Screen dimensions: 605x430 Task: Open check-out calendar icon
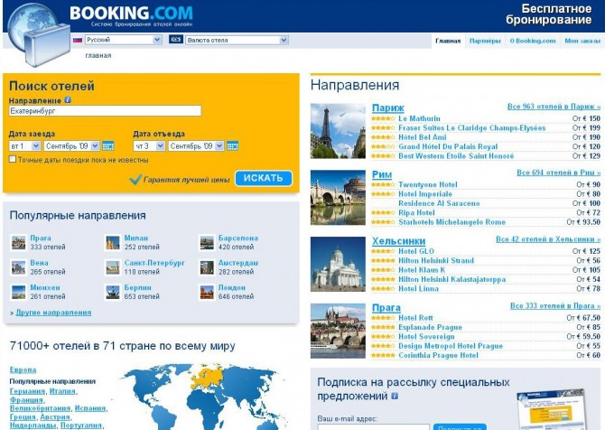tap(232, 146)
